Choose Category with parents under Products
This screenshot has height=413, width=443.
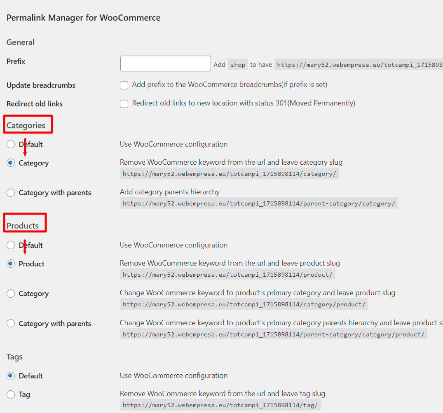click(x=11, y=323)
